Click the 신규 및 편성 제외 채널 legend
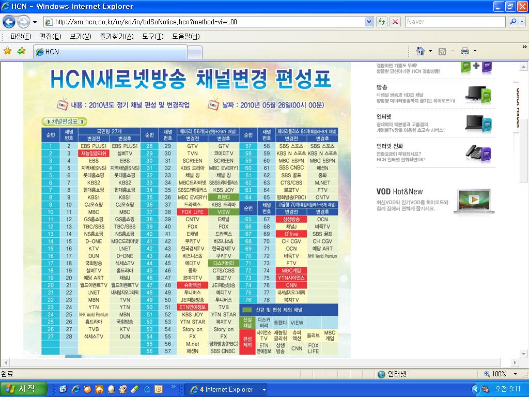The image size is (529, 397). click(278, 310)
